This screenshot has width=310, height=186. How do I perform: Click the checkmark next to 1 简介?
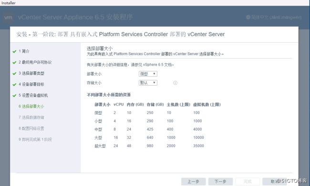point(14,51)
